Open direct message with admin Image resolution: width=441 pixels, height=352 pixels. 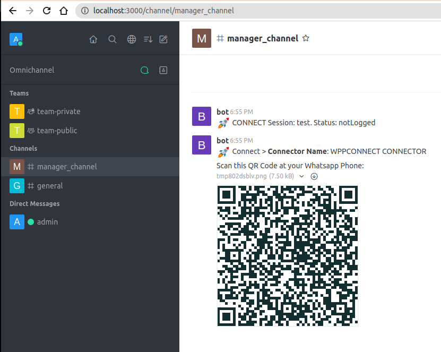tap(90, 222)
